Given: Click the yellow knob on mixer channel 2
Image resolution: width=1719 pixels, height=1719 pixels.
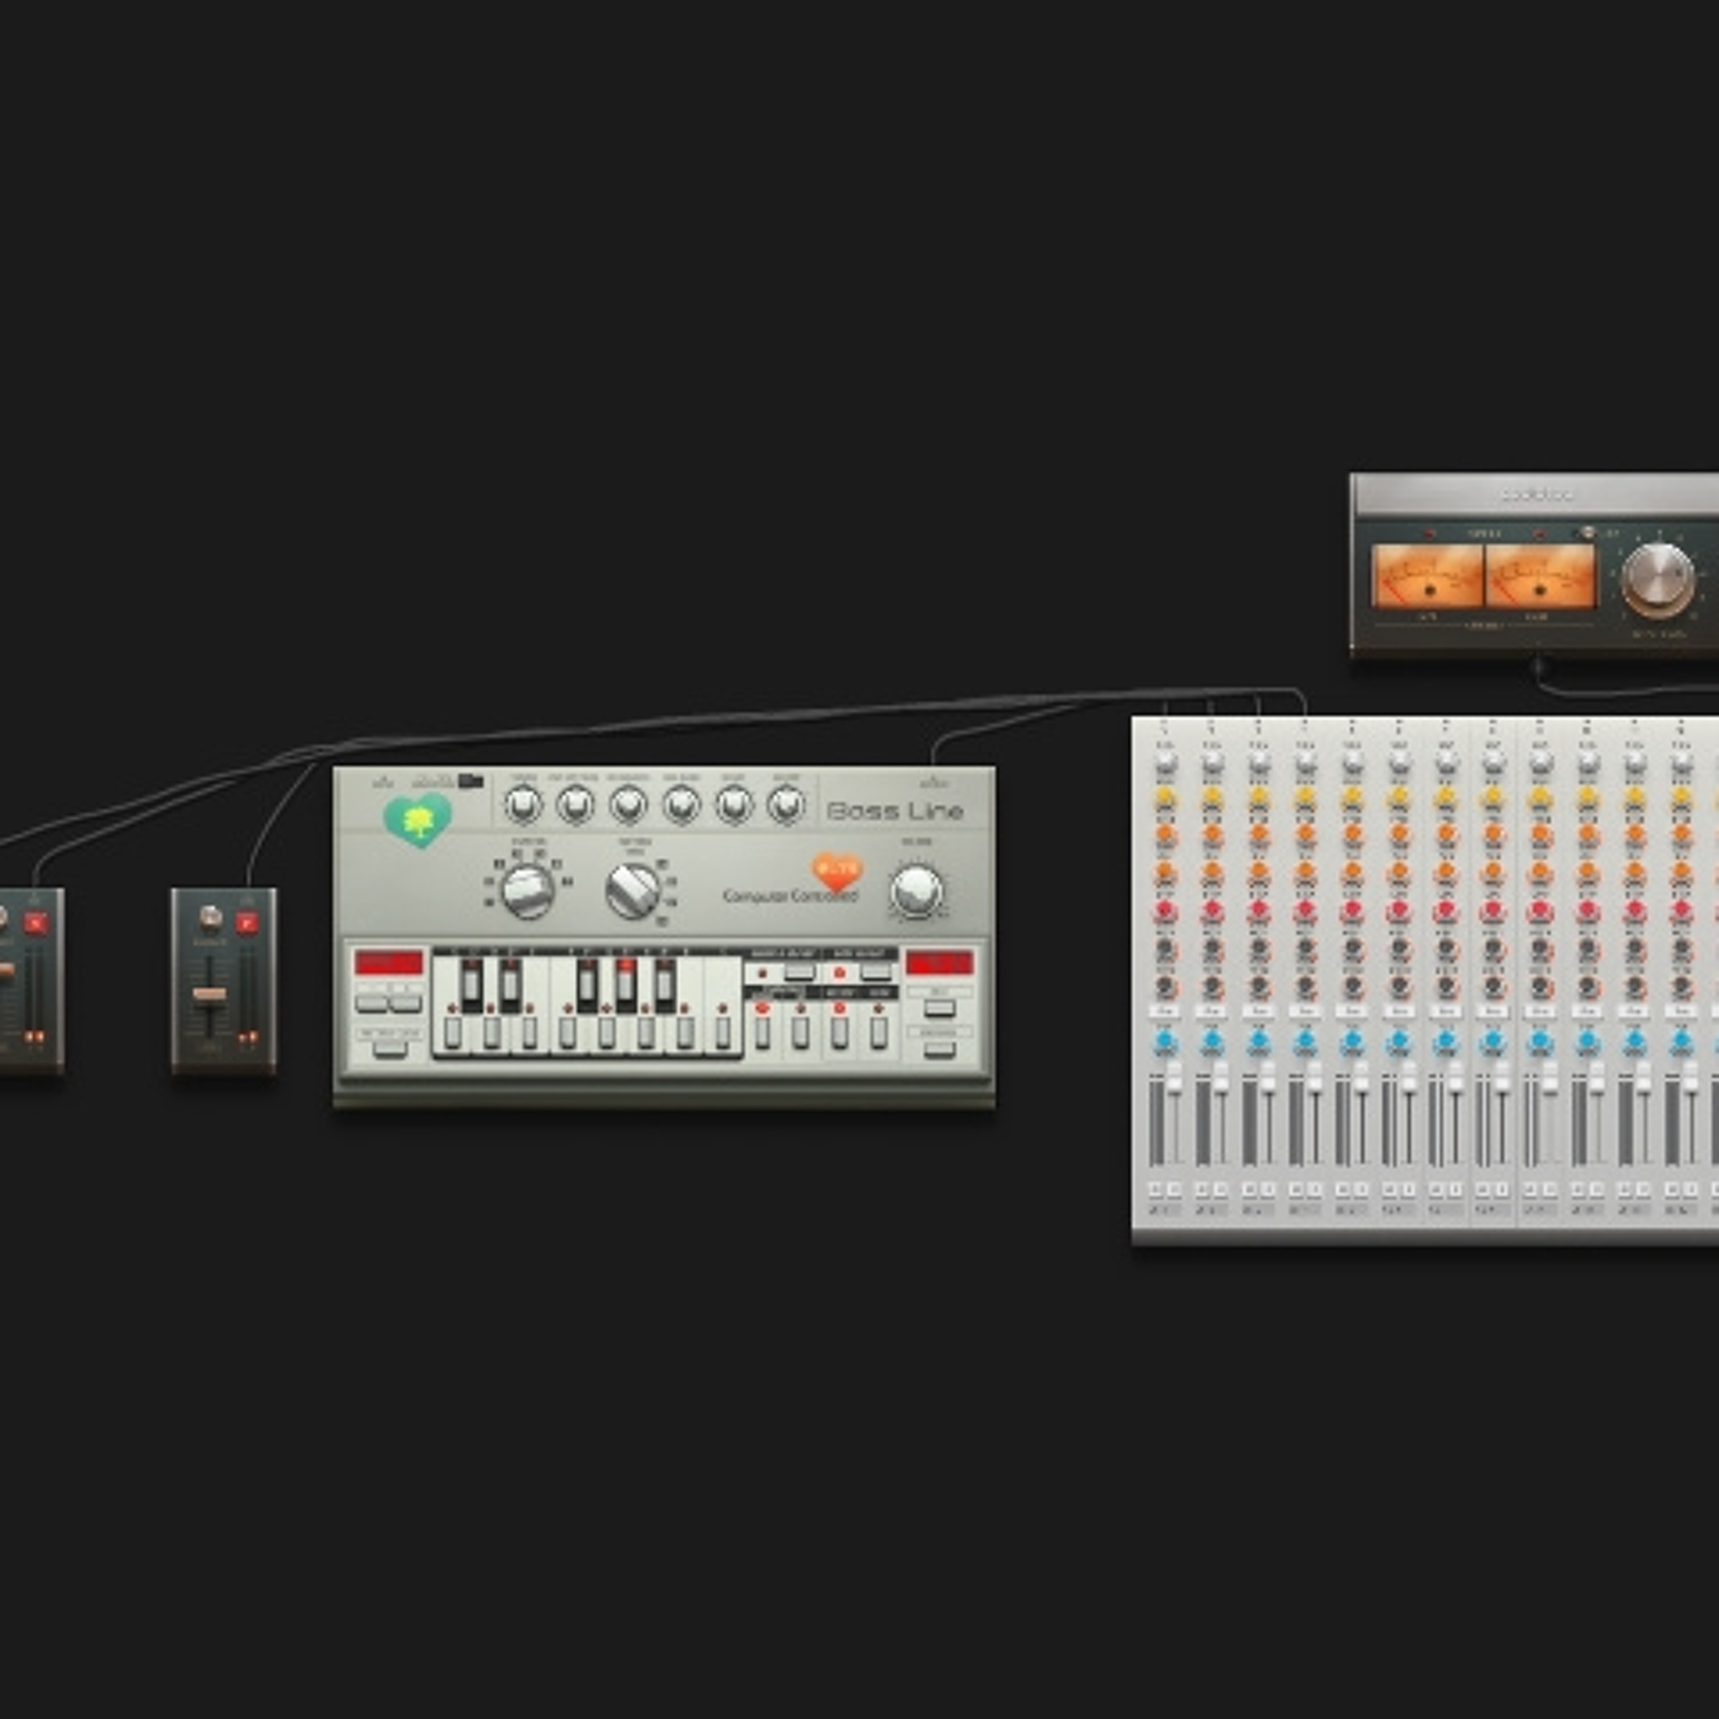Looking at the screenshot, I should pyautogui.click(x=1212, y=797).
